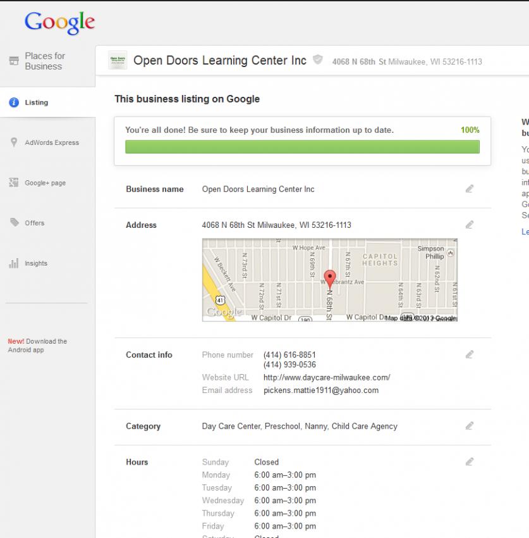The image size is (529, 538).
Task: Open the AdWords Express section
Action: [52, 142]
